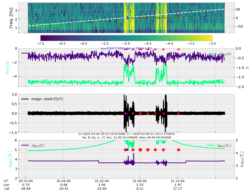Click the longitude value '-1.55'
252x193 pixels.
click(x=139, y=185)
